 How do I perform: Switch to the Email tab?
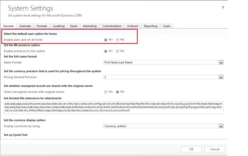click(x=74, y=26)
